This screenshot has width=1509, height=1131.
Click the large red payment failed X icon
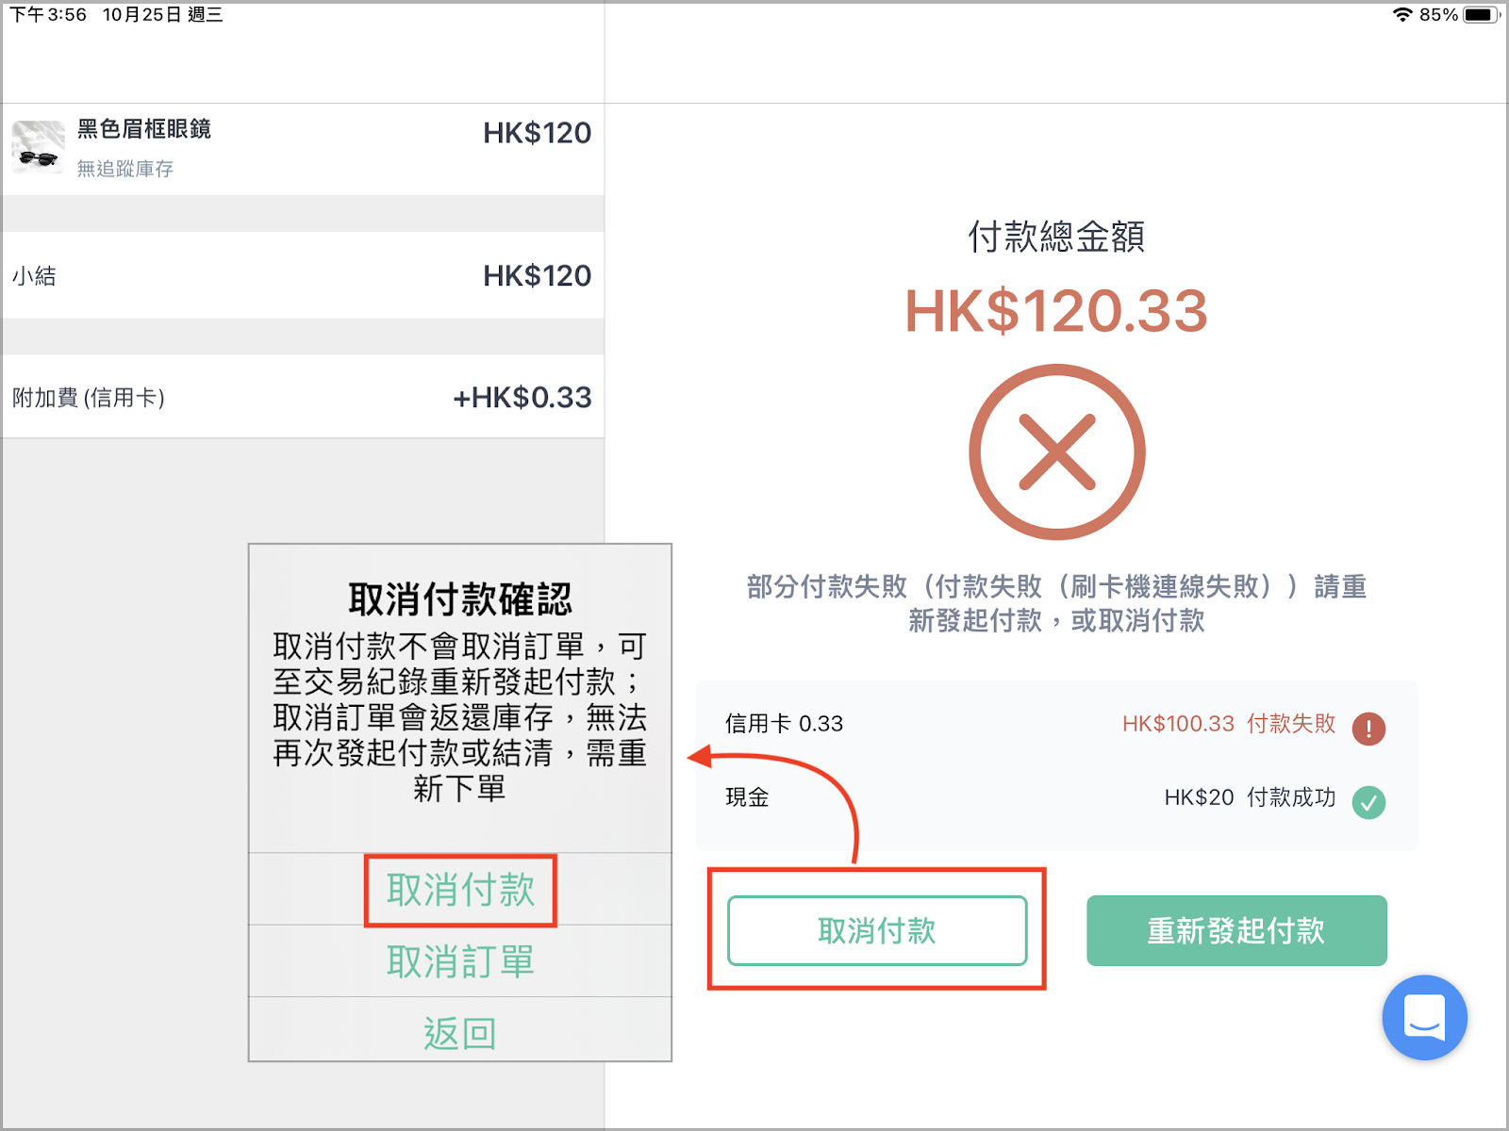[x=1056, y=451]
